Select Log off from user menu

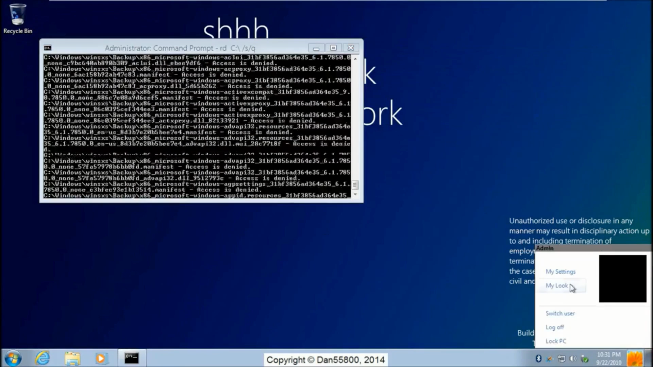coord(555,327)
